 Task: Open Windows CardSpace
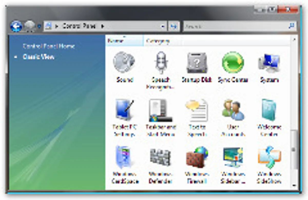(124, 165)
